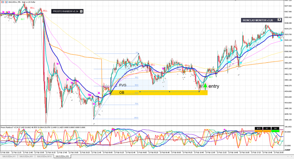Viewport: 294px width, 159px height.
Task: Click the green status bar under H4
Action: [x=275, y=131]
